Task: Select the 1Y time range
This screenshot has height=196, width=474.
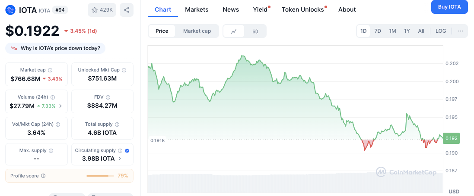Action: click(407, 31)
